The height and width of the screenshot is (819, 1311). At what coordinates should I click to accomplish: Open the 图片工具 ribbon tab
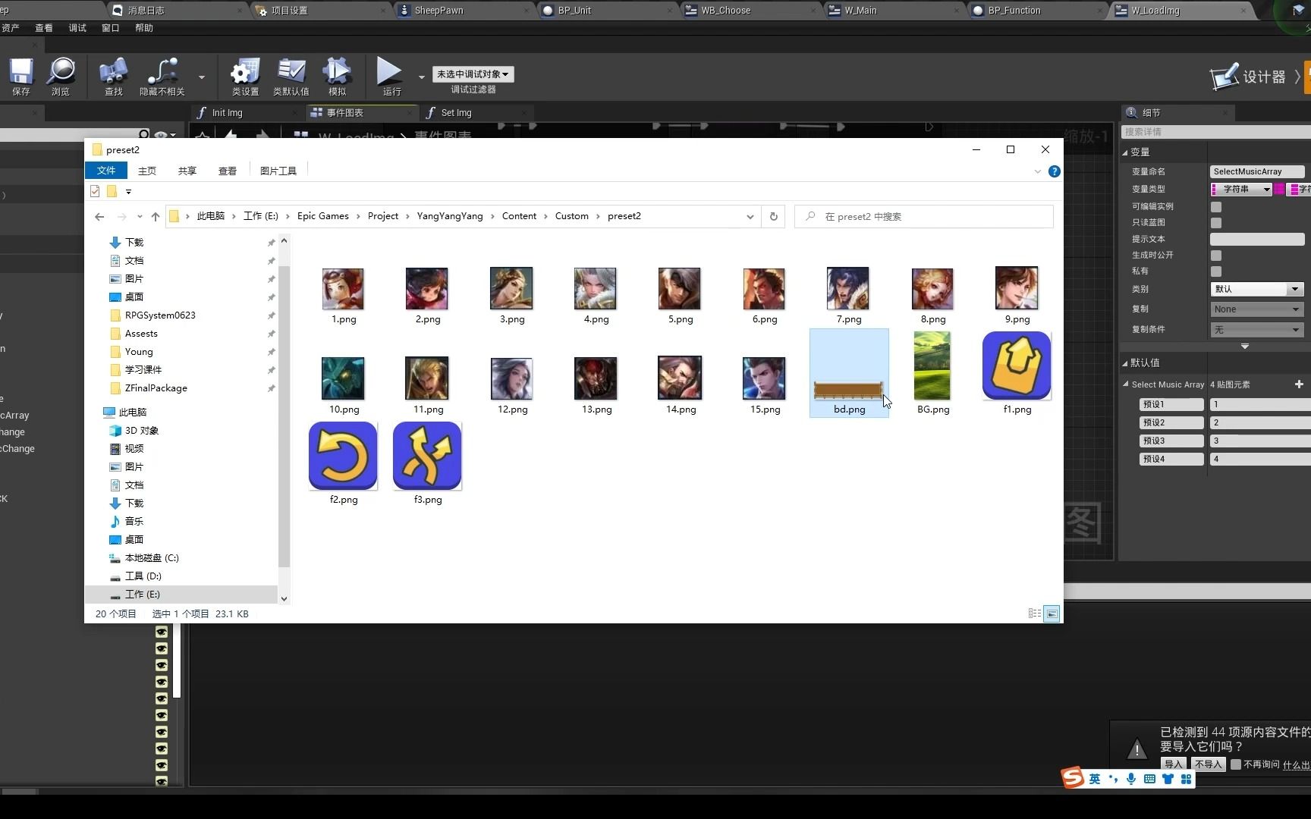click(x=278, y=171)
